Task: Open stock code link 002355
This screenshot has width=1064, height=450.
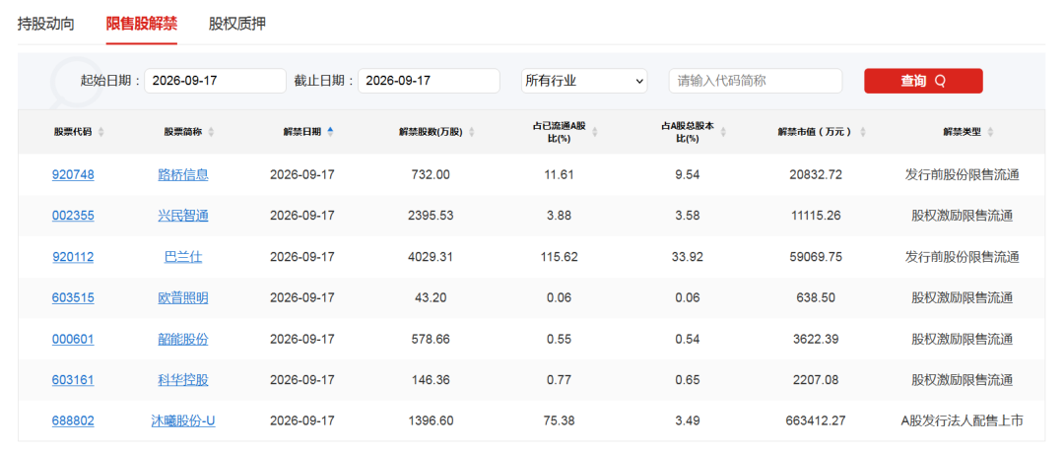Action: point(73,216)
